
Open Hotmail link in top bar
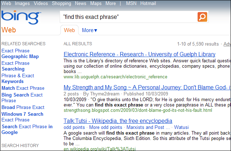[148, 4]
